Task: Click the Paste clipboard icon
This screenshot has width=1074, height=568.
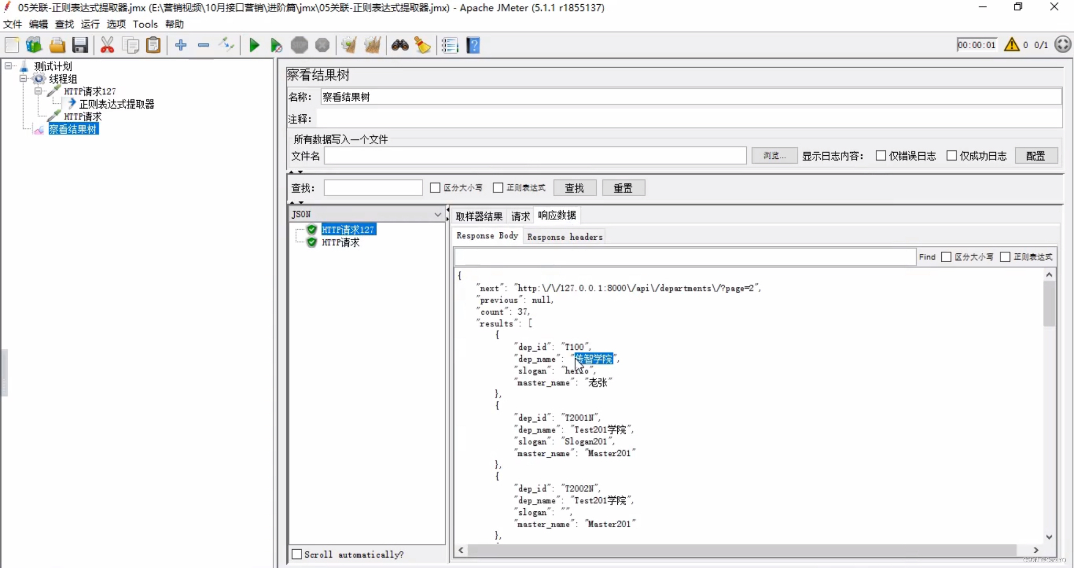Action: pos(153,45)
